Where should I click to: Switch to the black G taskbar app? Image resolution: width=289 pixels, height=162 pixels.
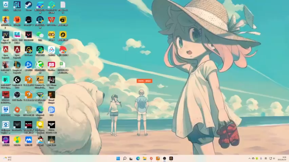click(171, 158)
